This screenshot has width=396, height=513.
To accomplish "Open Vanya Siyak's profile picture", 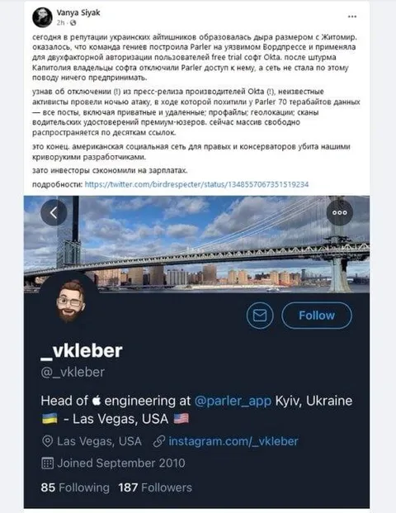I will pos(42,17).
